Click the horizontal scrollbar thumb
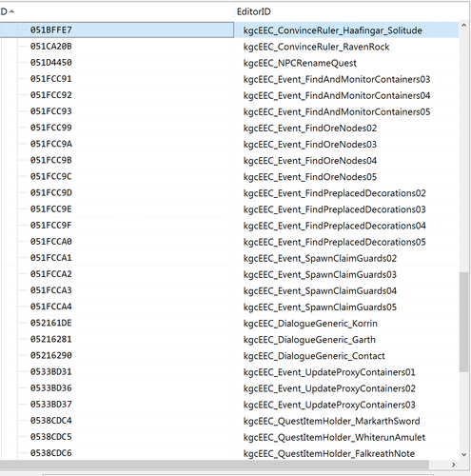Image resolution: width=471 pixels, height=476 pixels. (x=214, y=465)
